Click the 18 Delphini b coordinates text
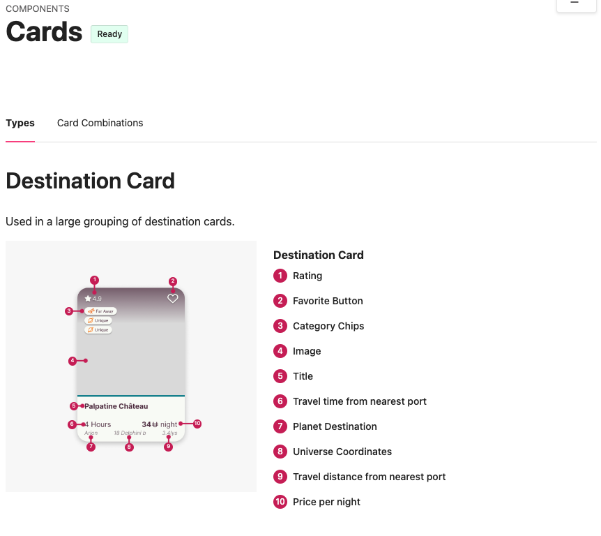601x536 pixels. click(130, 433)
